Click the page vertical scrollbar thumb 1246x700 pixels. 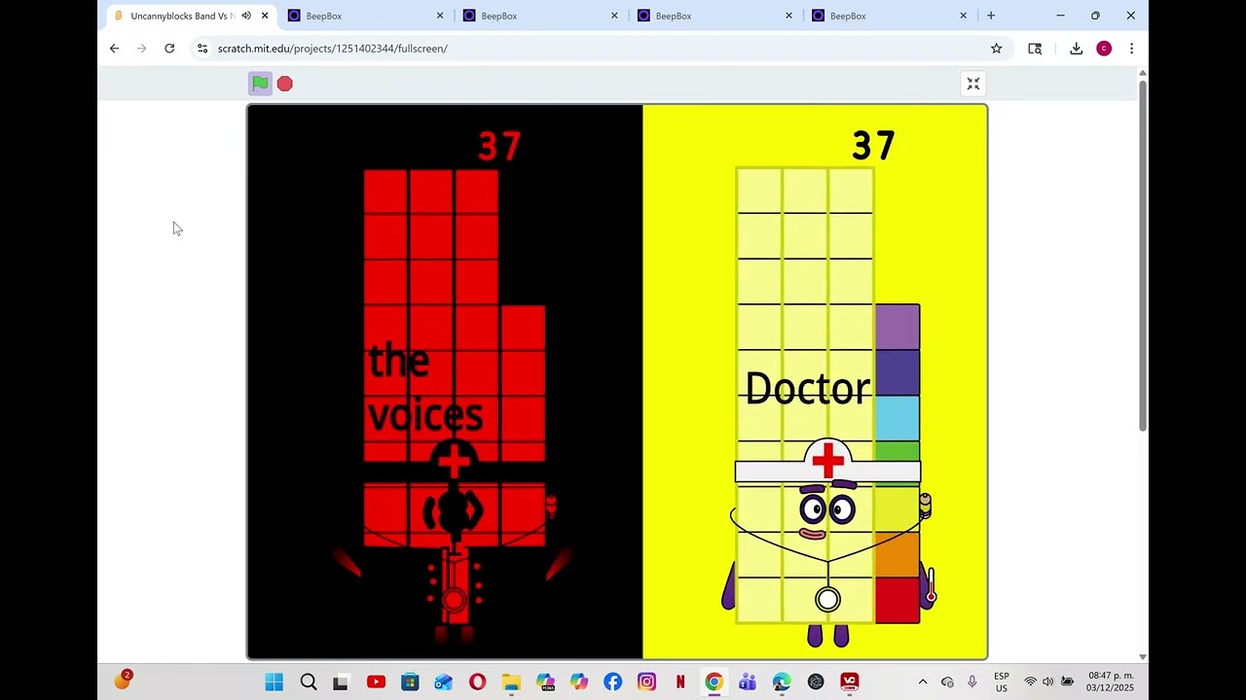pyautogui.click(x=1142, y=256)
